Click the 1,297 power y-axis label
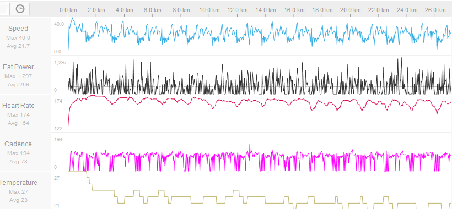The width and height of the screenshot is (452, 209). (60, 62)
